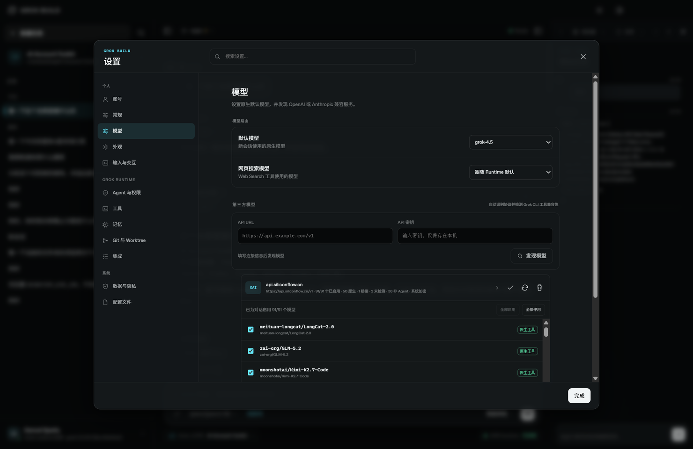
Task: Open the 网页搜索模型 跟随 Runtime 默认 dropdown
Action: click(511, 172)
